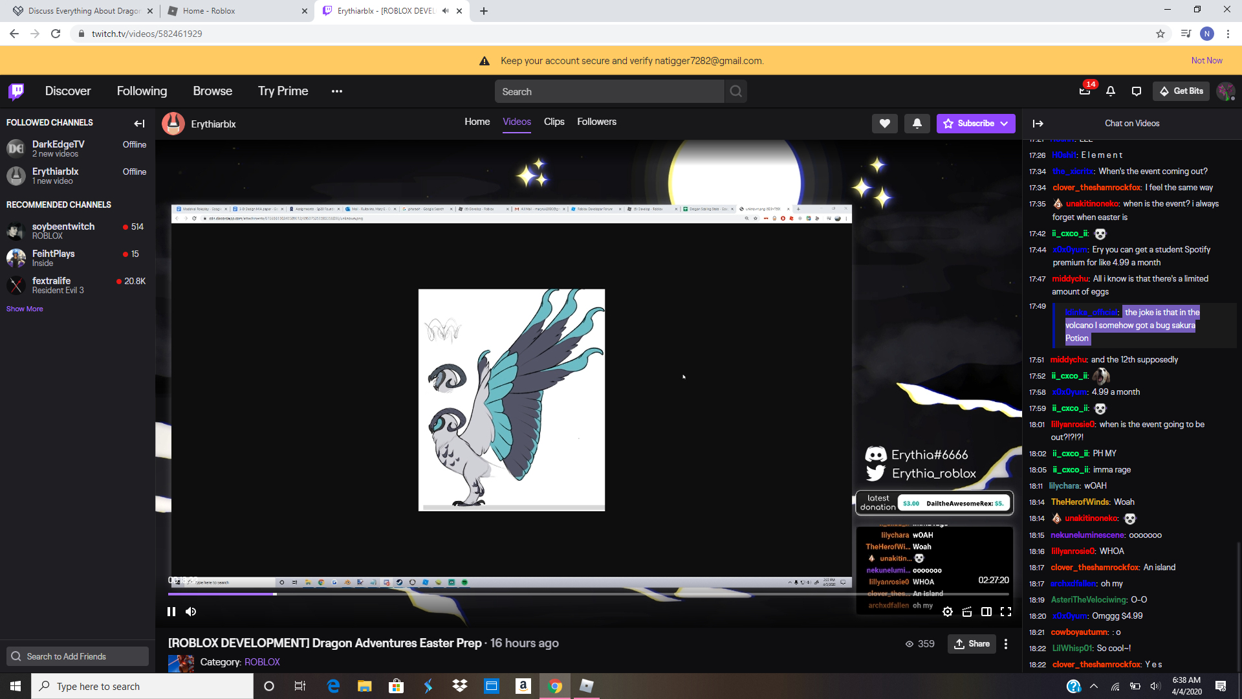Click the Twitch logo home icon
1242x699 pixels.
point(16,91)
